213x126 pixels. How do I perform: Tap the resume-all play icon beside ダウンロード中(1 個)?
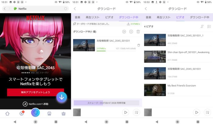(x=124, y=32)
